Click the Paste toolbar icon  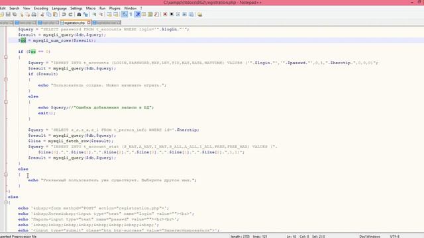click(55, 15)
